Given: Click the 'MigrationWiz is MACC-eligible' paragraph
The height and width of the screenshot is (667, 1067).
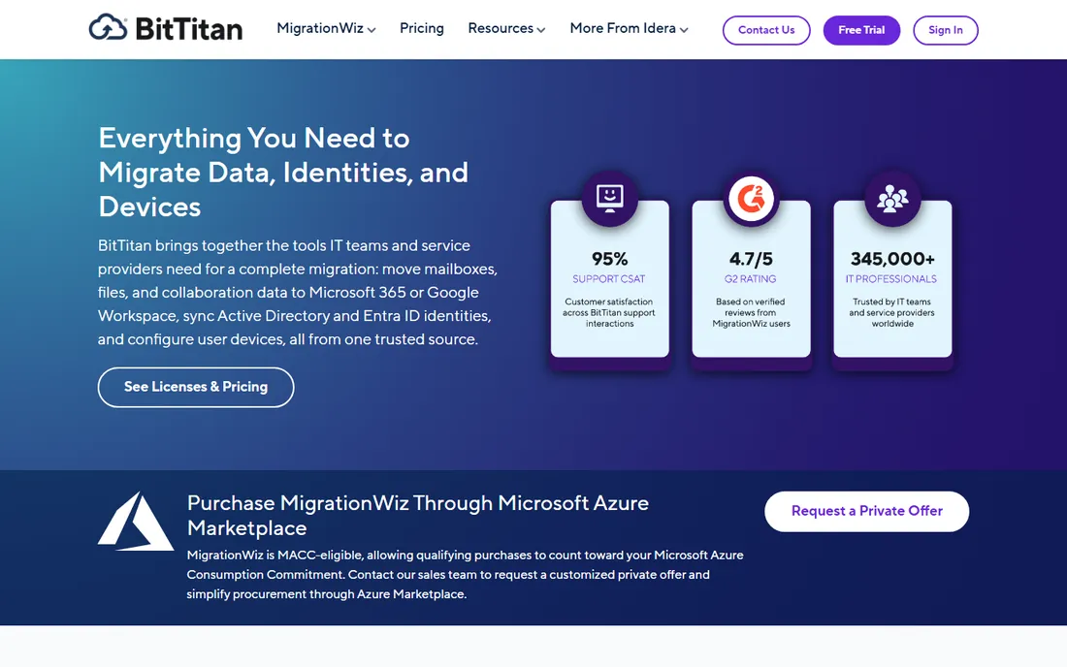Looking at the screenshot, I should coord(466,575).
